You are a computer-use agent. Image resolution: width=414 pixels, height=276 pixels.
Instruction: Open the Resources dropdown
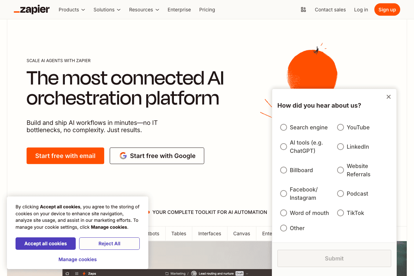(144, 10)
